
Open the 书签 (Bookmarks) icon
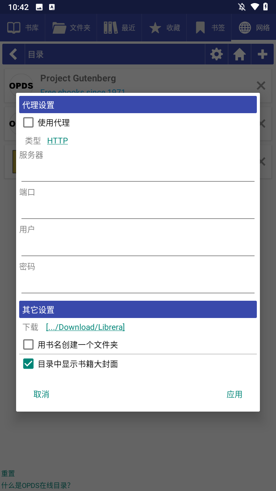coord(200,27)
